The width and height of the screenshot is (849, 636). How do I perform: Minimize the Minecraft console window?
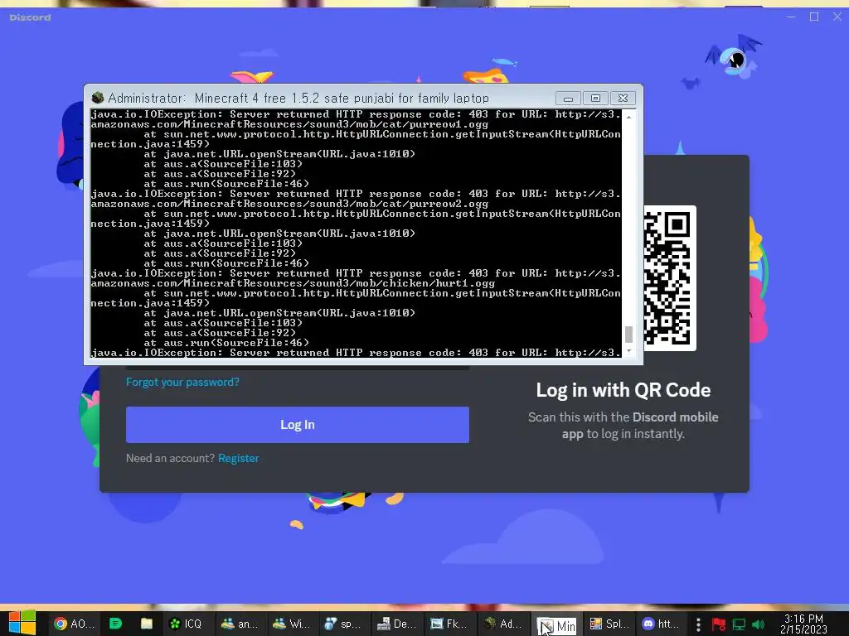(568, 99)
